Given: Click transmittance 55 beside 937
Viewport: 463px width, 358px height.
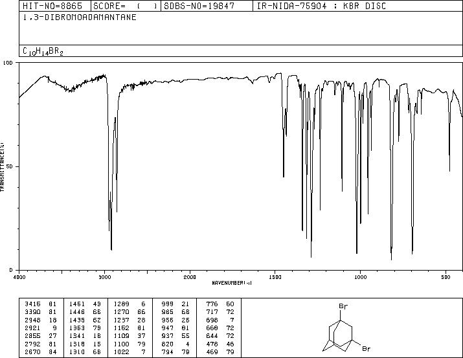Looking at the screenshot, I should pos(186,336).
